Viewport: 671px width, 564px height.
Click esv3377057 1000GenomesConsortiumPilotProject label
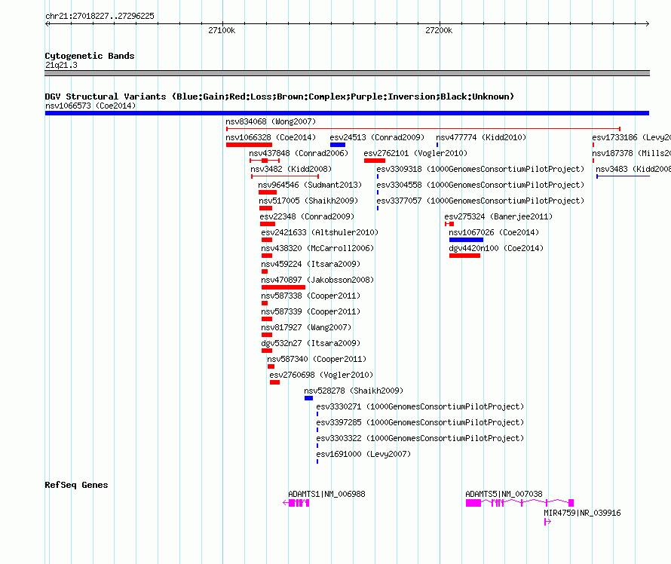click(480, 201)
